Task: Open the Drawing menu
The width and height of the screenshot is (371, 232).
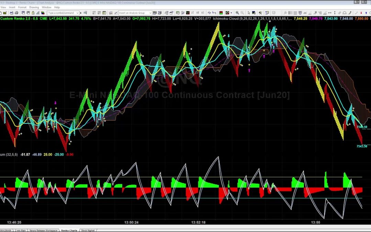Action: click(x=34, y=7)
